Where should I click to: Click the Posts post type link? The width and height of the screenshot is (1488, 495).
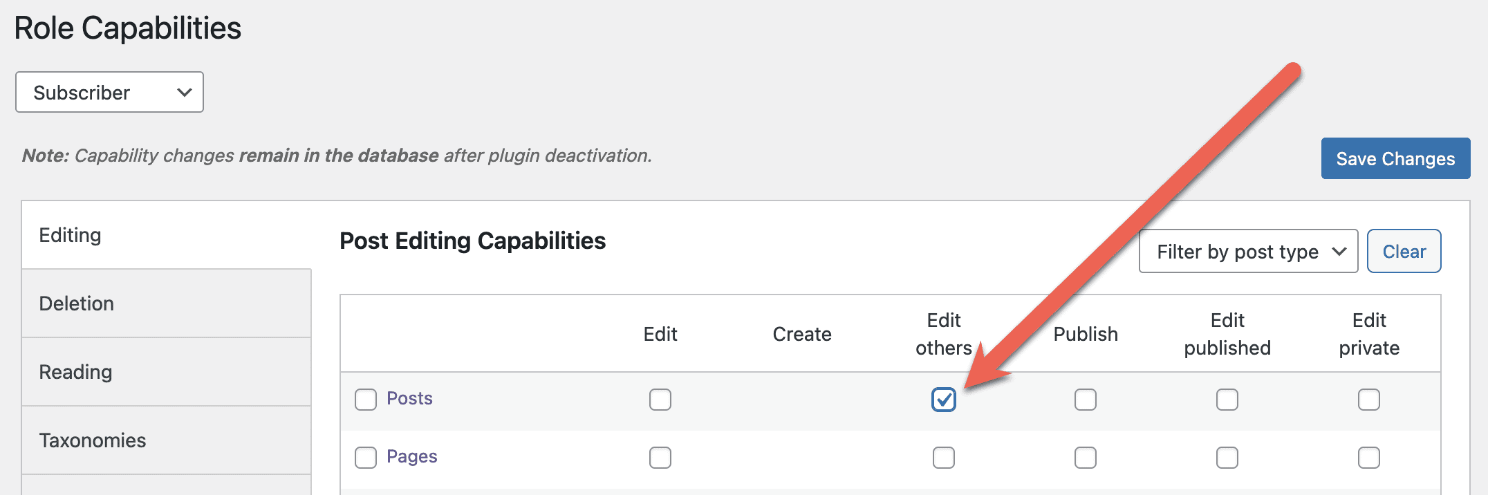click(409, 398)
